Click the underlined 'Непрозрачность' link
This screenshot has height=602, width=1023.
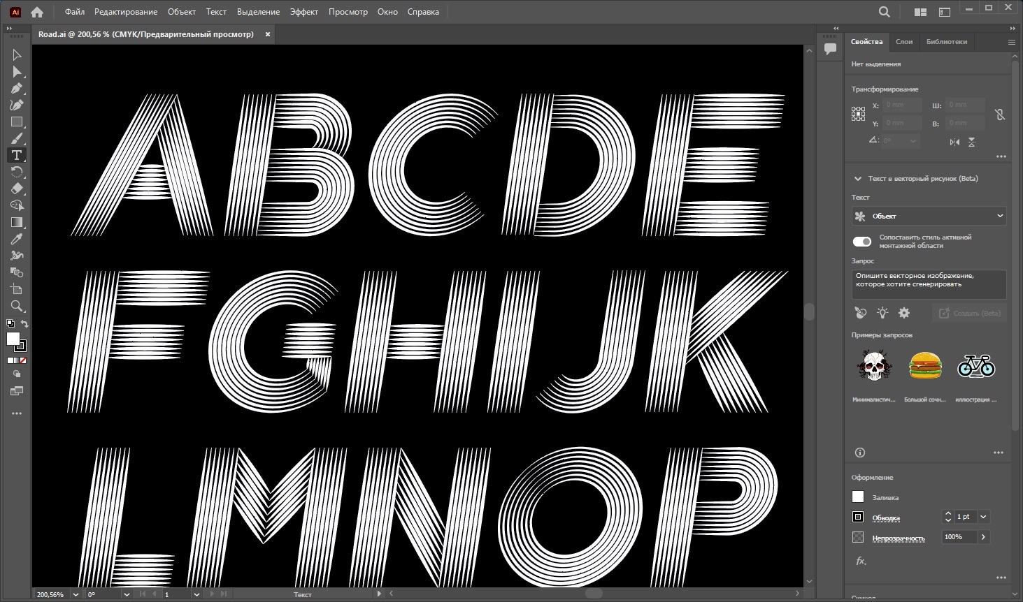click(x=898, y=538)
